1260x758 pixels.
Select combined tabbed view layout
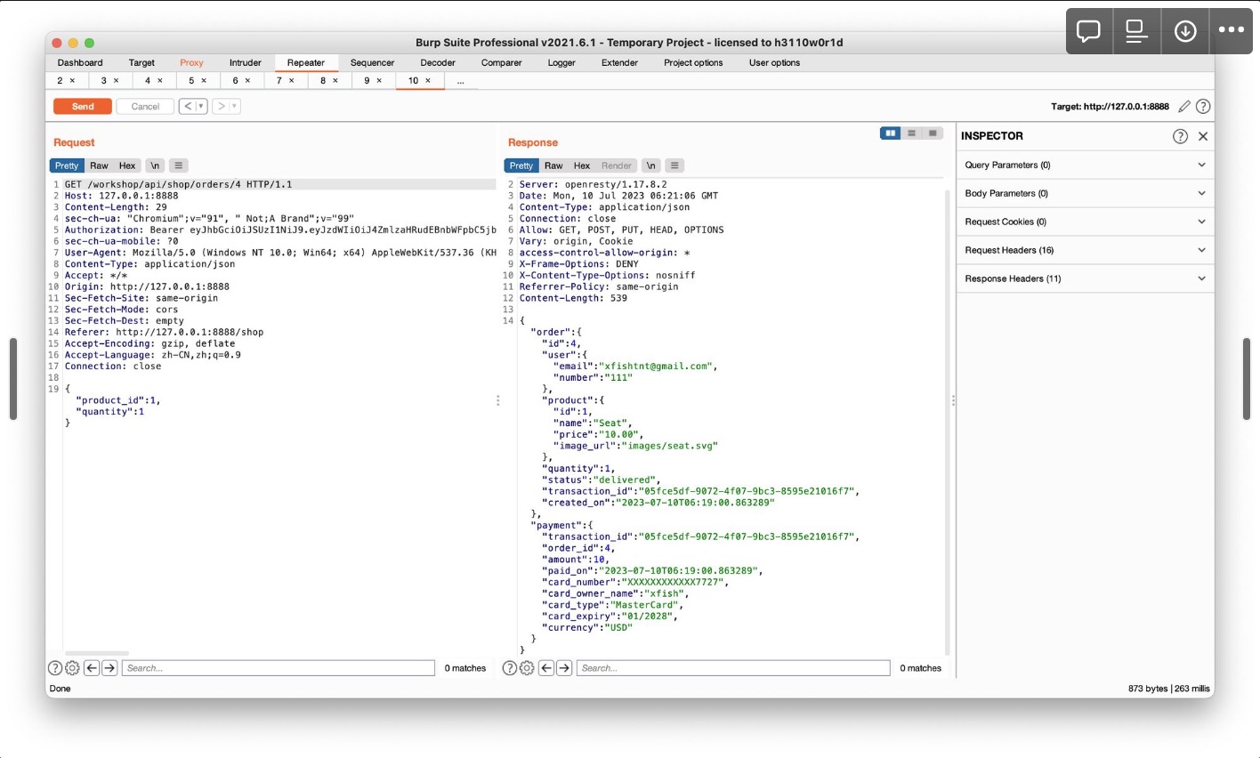[x=932, y=133]
